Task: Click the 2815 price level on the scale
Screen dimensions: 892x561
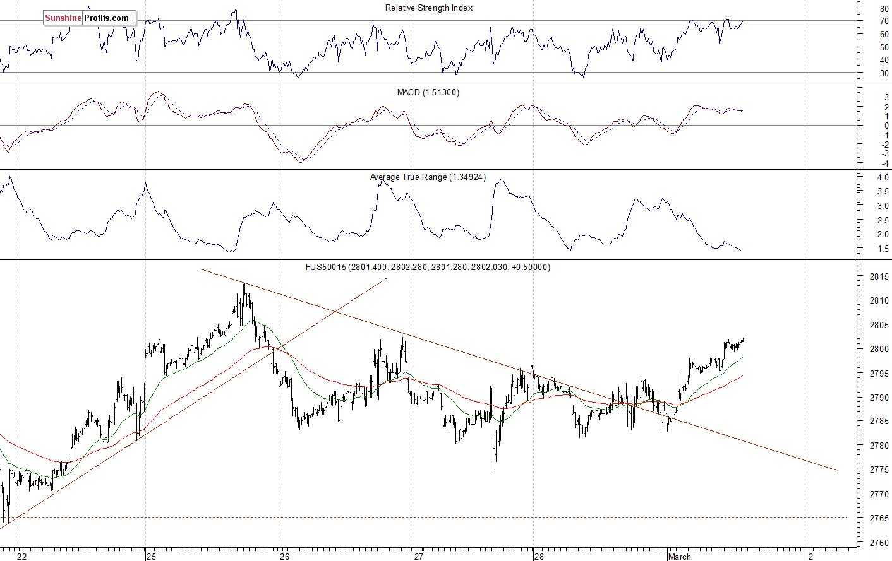Action: [879, 276]
